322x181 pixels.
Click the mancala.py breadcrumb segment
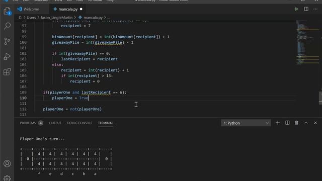93,18
